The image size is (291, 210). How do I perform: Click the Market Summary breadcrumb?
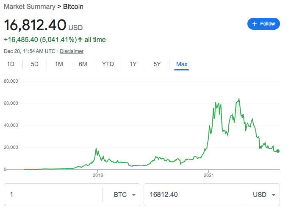pos(29,7)
